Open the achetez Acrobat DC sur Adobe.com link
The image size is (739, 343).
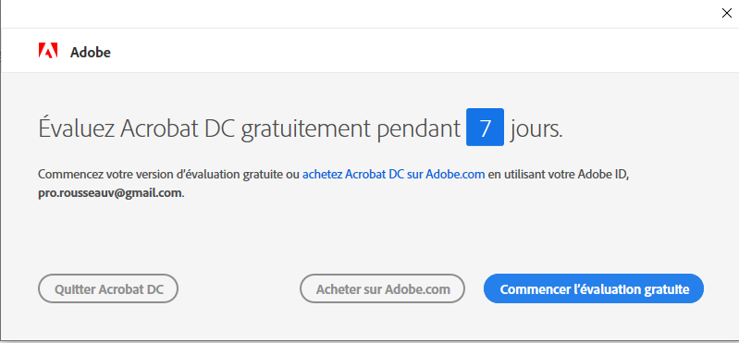coord(393,175)
